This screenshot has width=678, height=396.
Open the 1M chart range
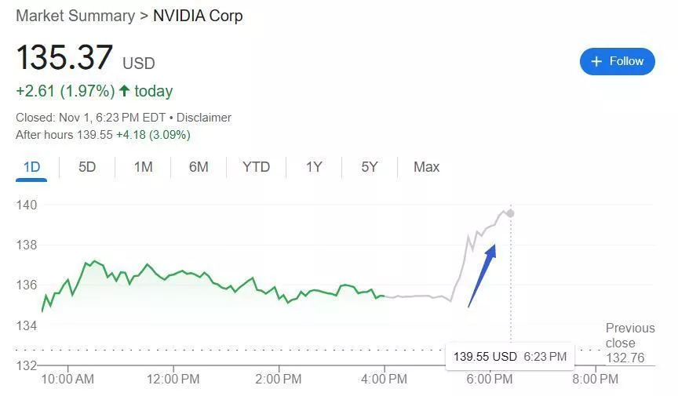click(x=143, y=167)
